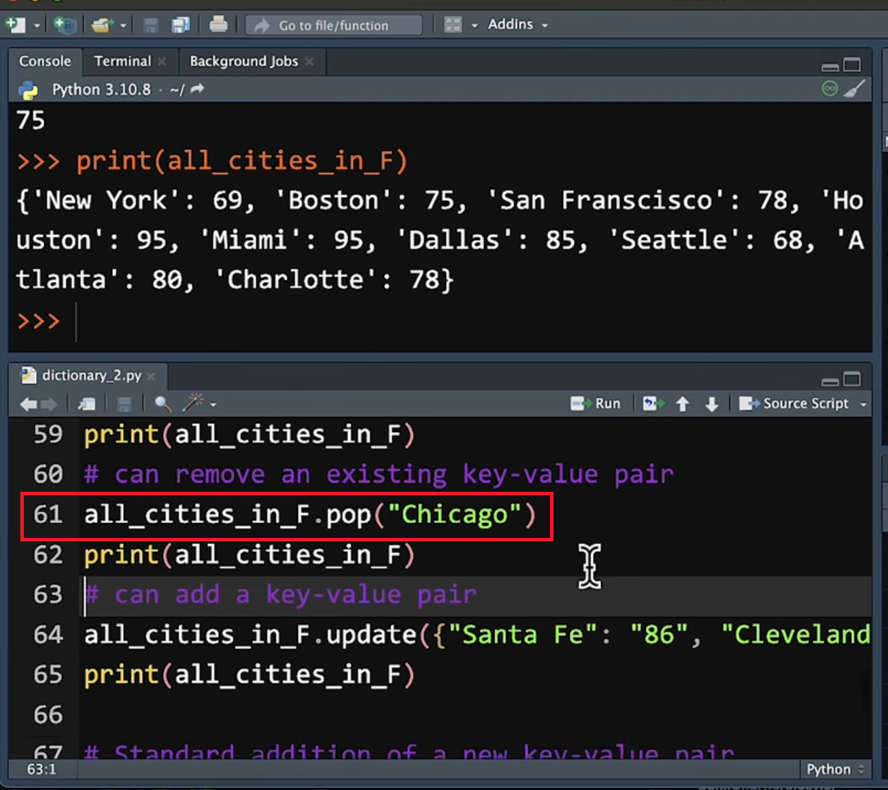888x790 pixels.
Task: Close the dictionary_2.py tab
Action: (151, 376)
